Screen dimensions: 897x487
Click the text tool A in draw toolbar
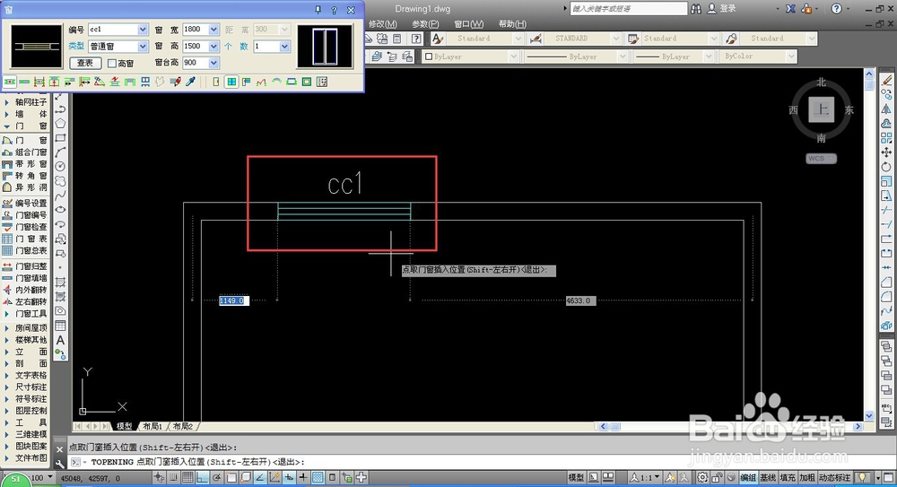[x=60, y=341]
